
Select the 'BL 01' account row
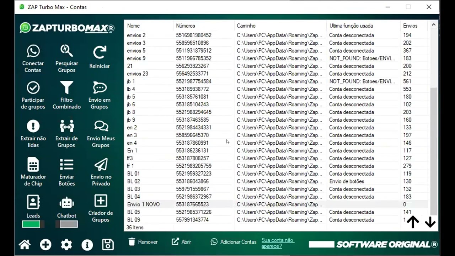tap(277, 174)
